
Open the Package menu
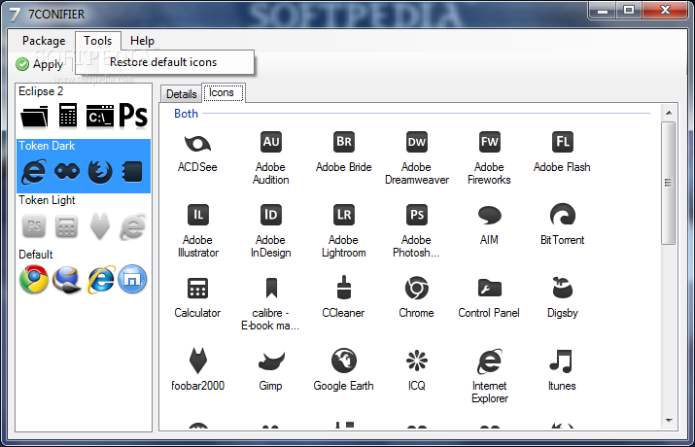tap(44, 41)
